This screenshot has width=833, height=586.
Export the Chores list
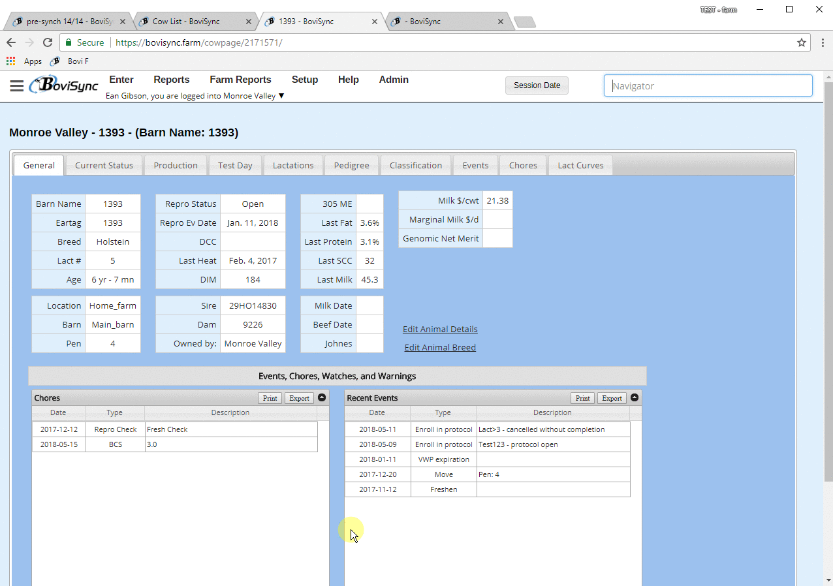(300, 398)
